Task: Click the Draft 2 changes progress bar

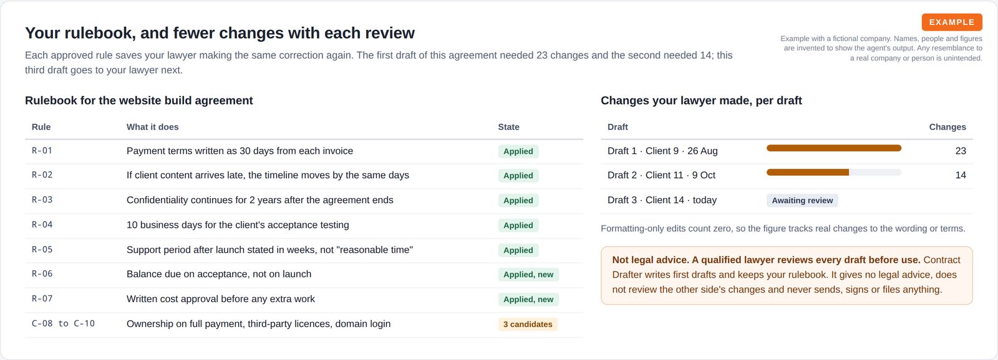Action: pyautogui.click(x=834, y=173)
